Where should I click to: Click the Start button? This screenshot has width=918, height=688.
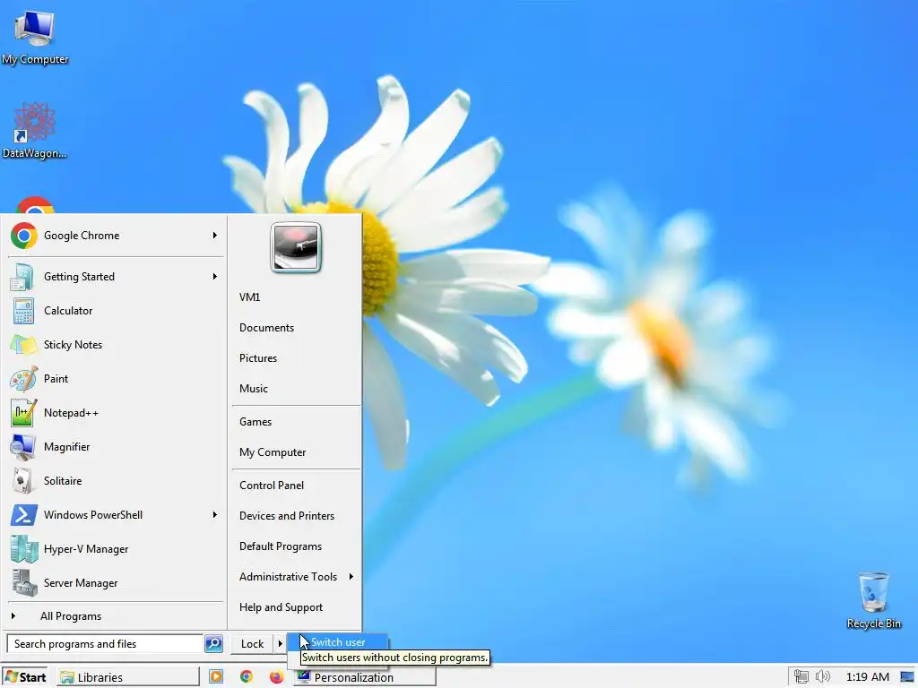click(26, 677)
